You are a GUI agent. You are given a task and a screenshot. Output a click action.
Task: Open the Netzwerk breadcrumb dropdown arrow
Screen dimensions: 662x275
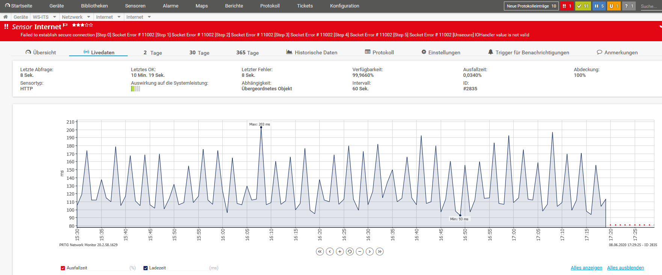[x=89, y=17]
